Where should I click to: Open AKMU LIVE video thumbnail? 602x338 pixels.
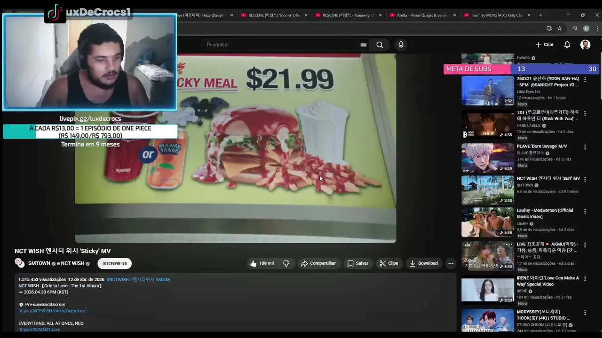coord(488,256)
